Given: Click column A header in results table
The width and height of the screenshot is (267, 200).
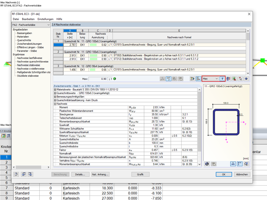Looking at the screenshot, I should click(x=70, y=31).
